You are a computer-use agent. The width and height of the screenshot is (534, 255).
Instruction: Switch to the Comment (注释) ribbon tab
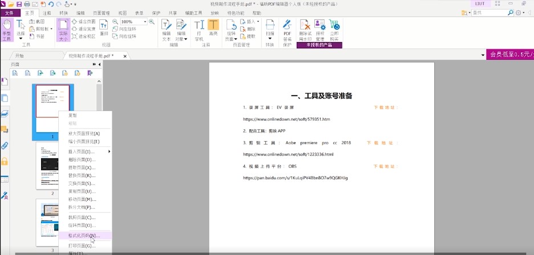pos(47,13)
